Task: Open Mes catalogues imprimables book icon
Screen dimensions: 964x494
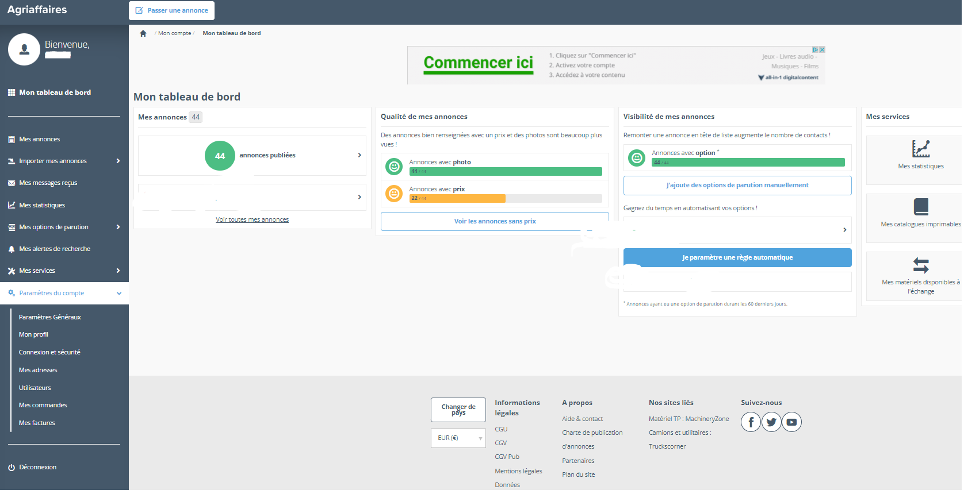Action: point(920,207)
